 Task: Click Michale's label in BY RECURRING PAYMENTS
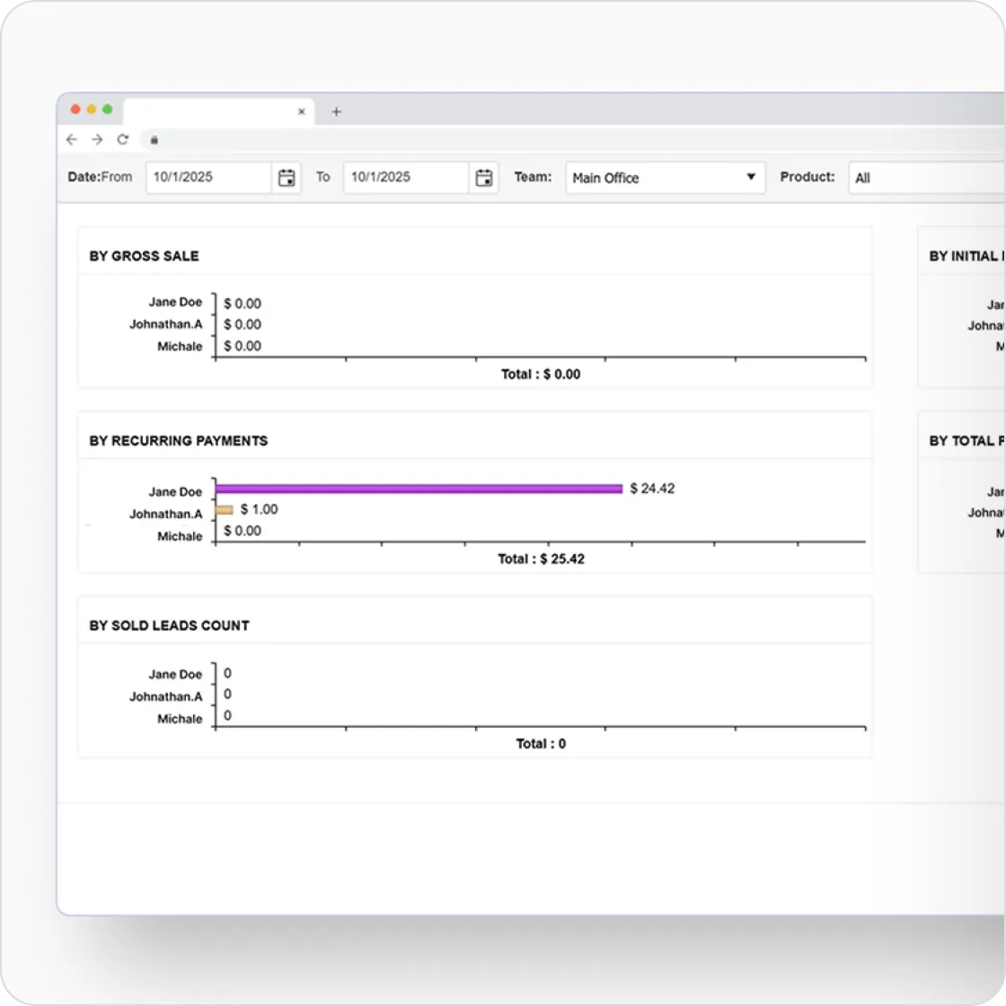pos(179,536)
